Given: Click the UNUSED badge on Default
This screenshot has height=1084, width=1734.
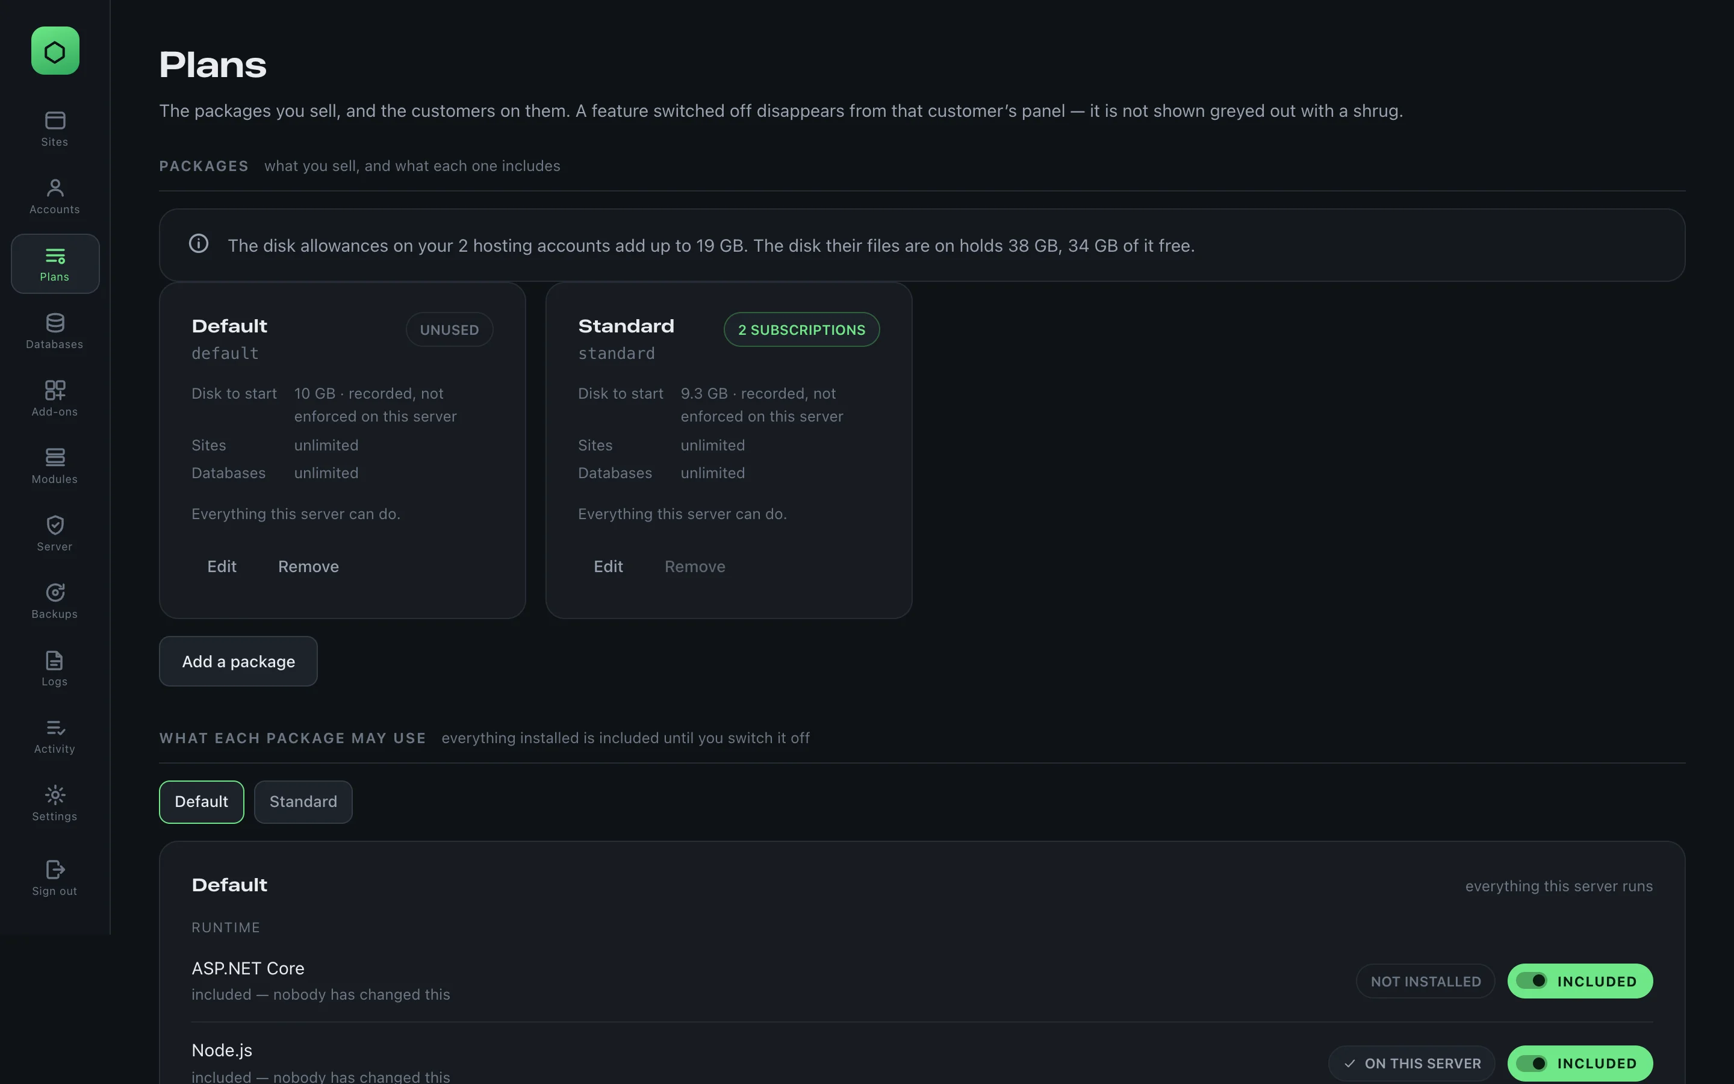Looking at the screenshot, I should (x=449, y=330).
